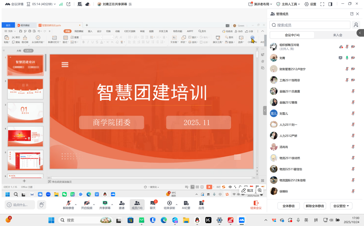
Task: Open the Chat (聊天) panel
Action: [x=153, y=205]
